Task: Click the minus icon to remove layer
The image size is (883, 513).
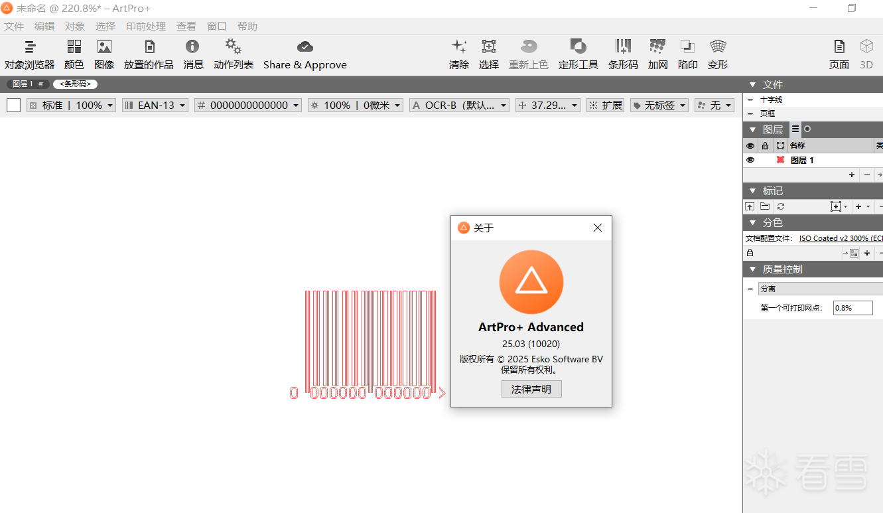Action: point(866,175)
